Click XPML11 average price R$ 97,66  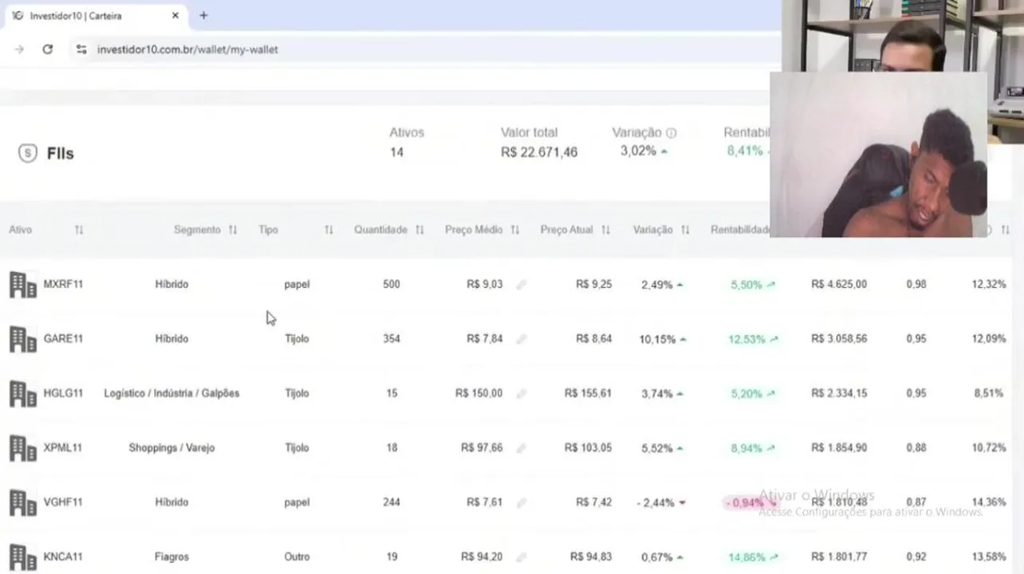pyautogui.click(x=482, y=448)
